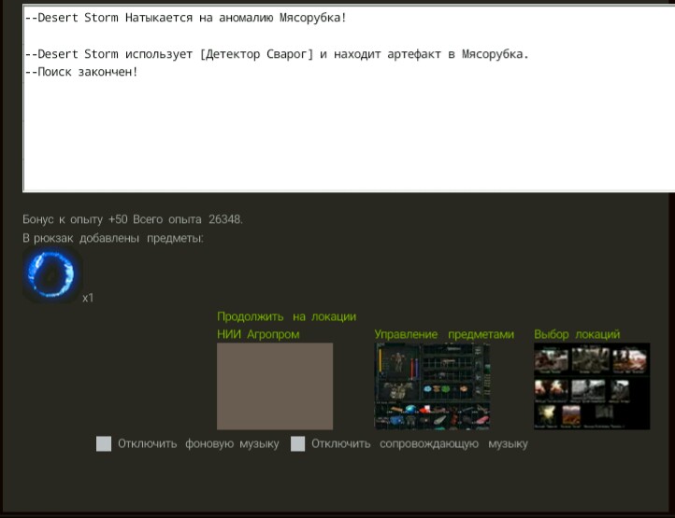
Task: Click 'В рюкзак добавлены предметы' heading
Action: (x=112, y=239)
